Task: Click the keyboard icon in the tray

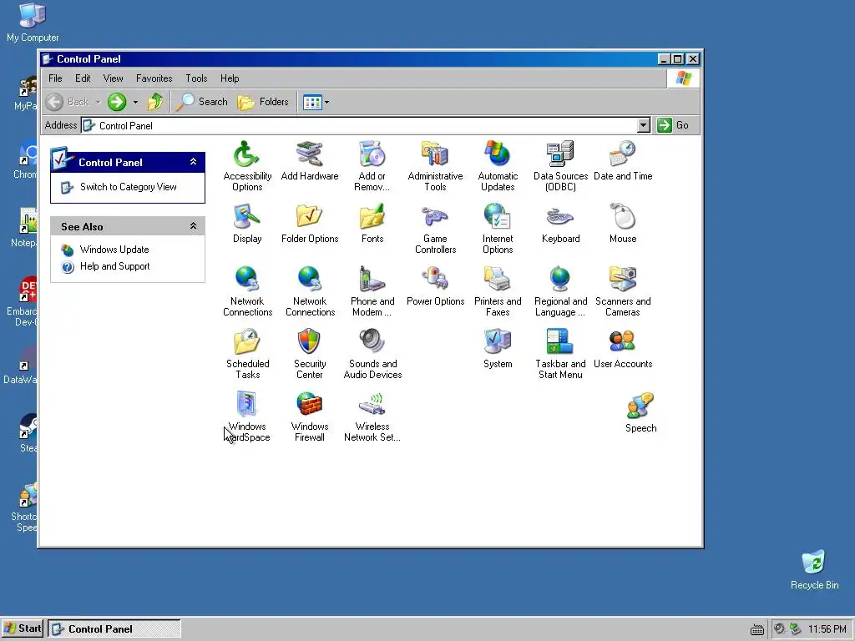Action: 756,629
